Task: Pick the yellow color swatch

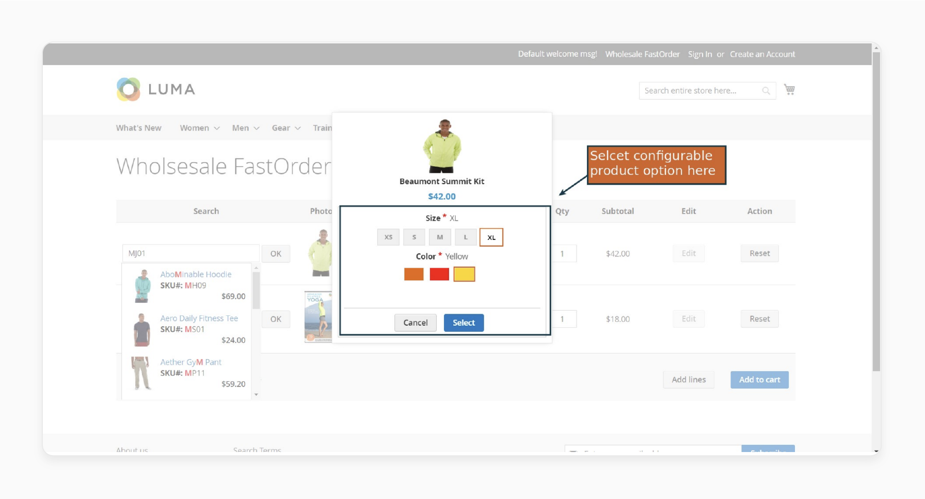Action: (464, 274)
